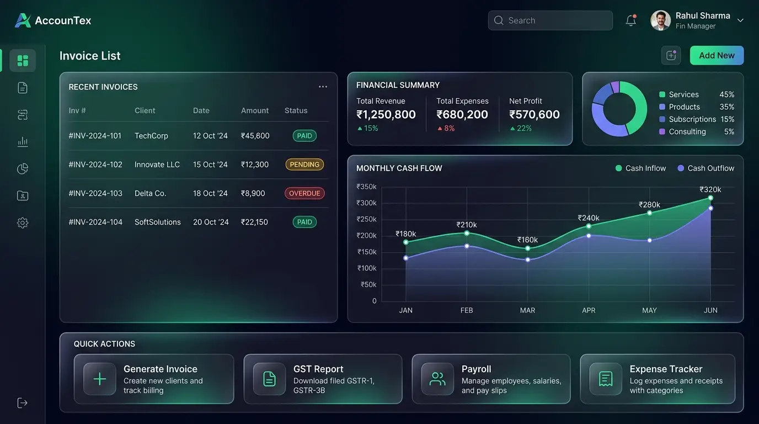Click client name SoftSolutions
Viewport: 759px width, 424px height.
coord(158,222)
